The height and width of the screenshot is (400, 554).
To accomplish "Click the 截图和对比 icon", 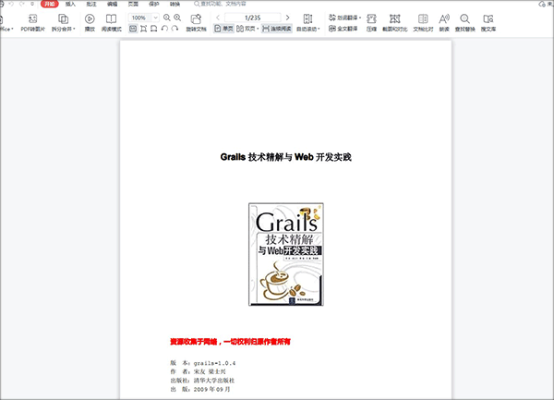I will [x=395, y=18].
